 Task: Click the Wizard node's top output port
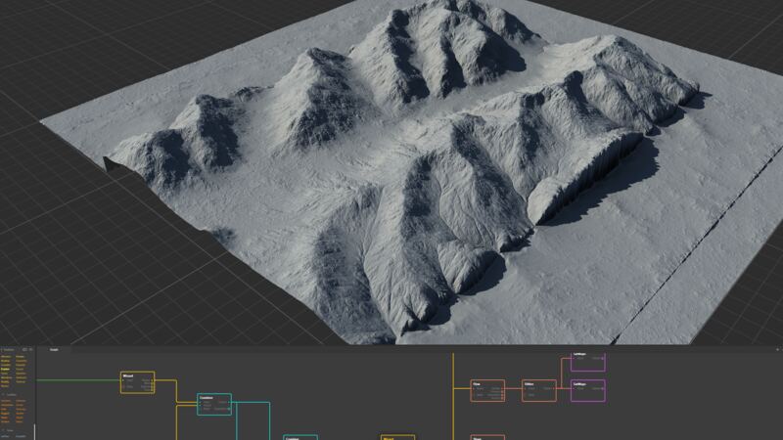pyautogui.click(x=153, y=380)
